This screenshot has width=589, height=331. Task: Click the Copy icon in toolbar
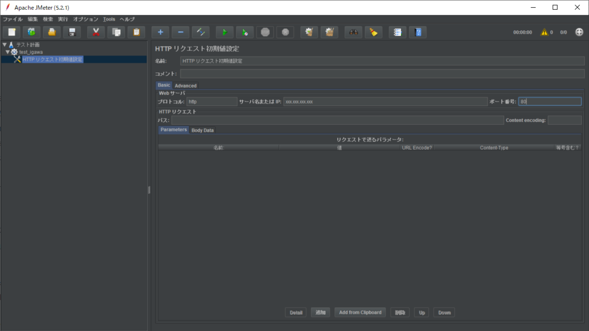point(116,32)
